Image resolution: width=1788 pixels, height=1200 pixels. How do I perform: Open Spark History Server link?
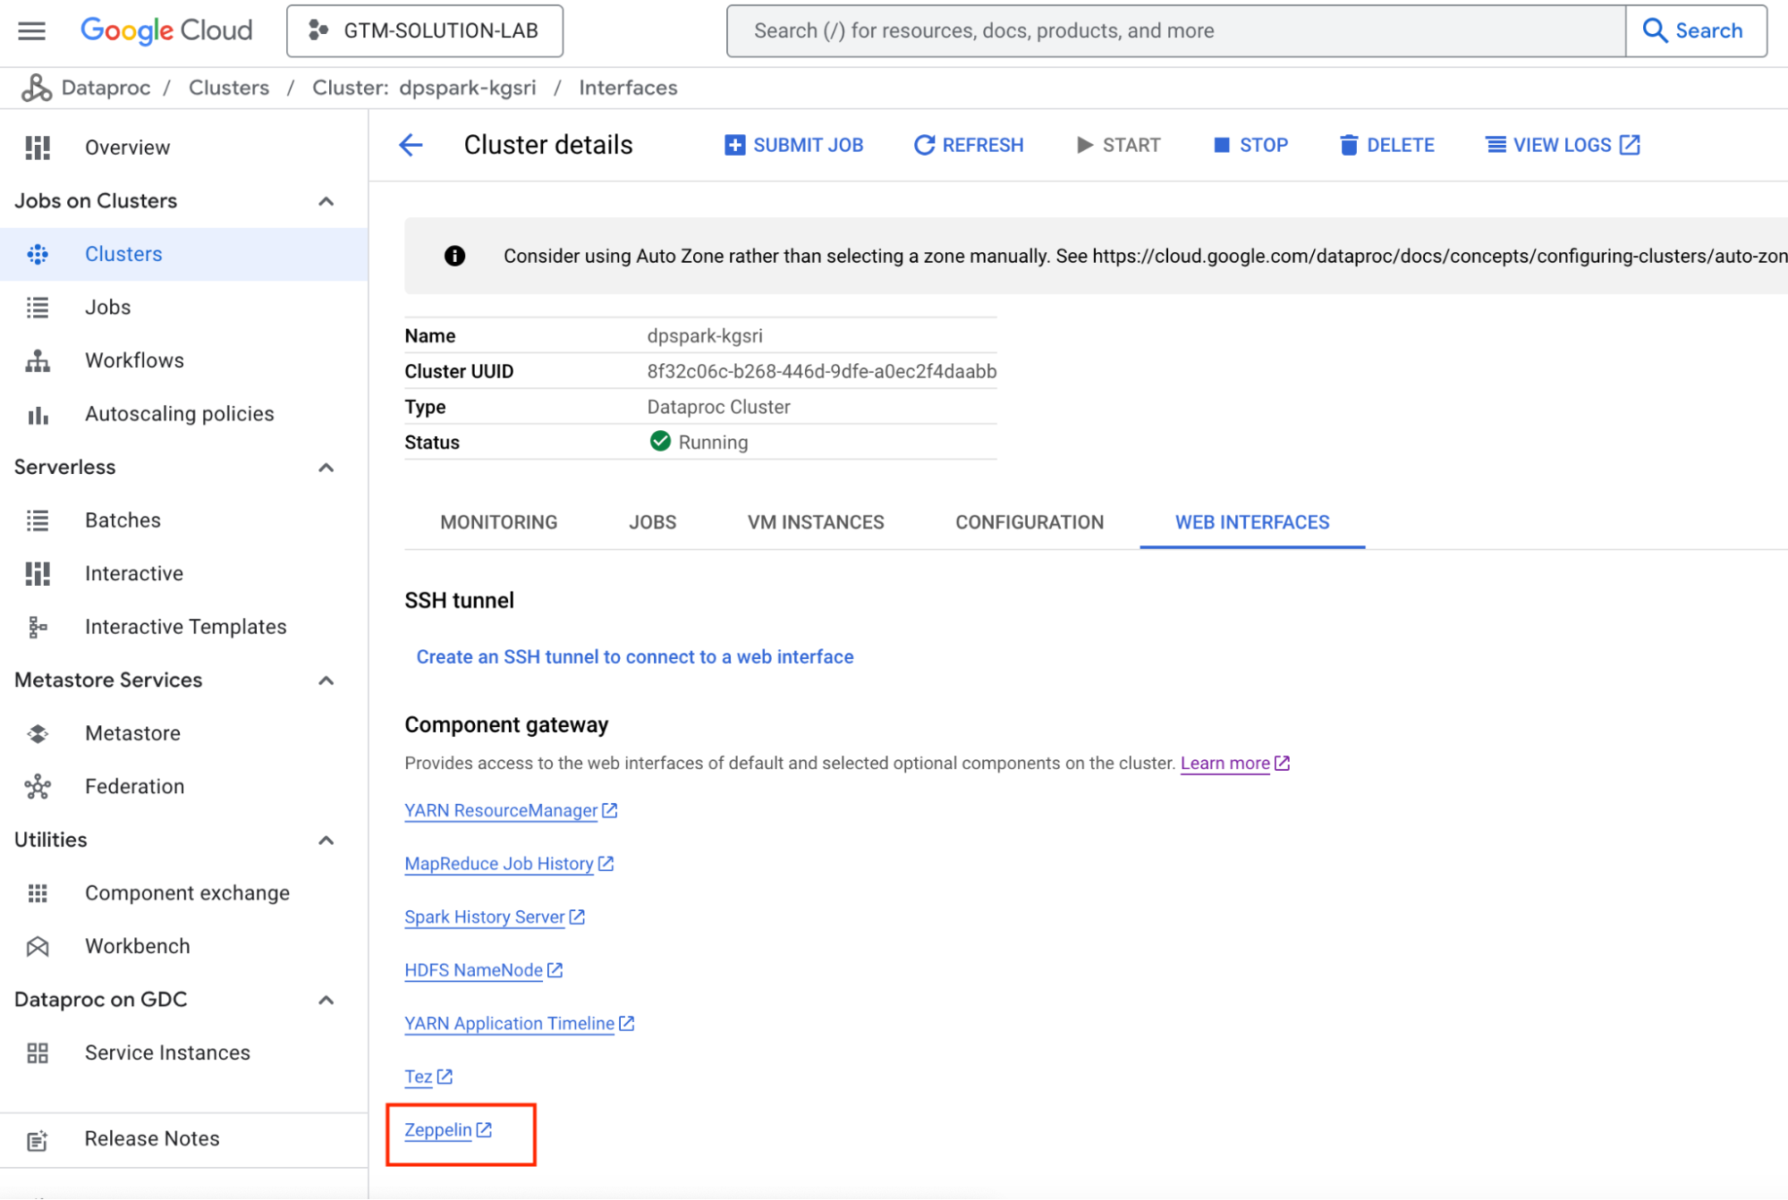pos(485,917)
